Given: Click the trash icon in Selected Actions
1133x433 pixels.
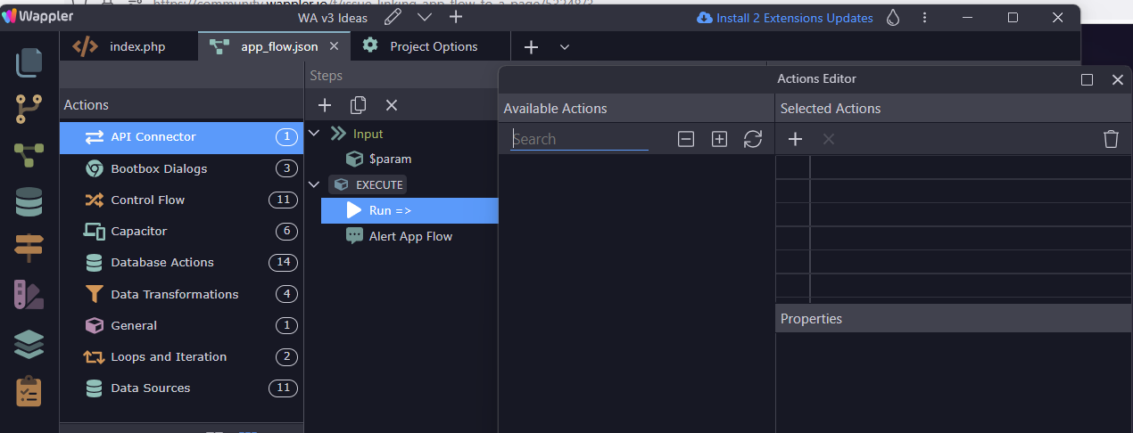Looking at the screenshot, I should [1111, 139].
